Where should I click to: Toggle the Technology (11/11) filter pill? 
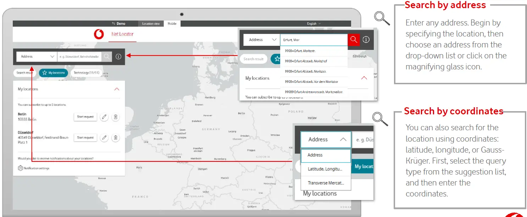[x=86, y=73]
